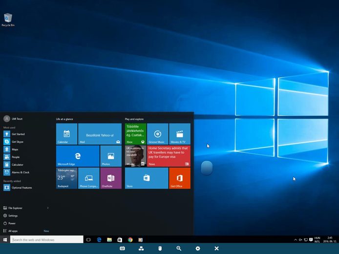Viewport: 339px width, 254px height.
Task: Click the Life at a glance group header
Action: click(64, 119)
